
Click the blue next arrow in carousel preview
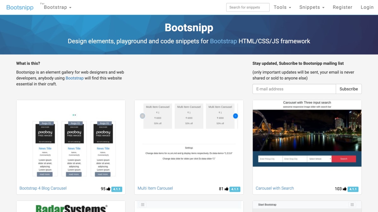[235, 116]
